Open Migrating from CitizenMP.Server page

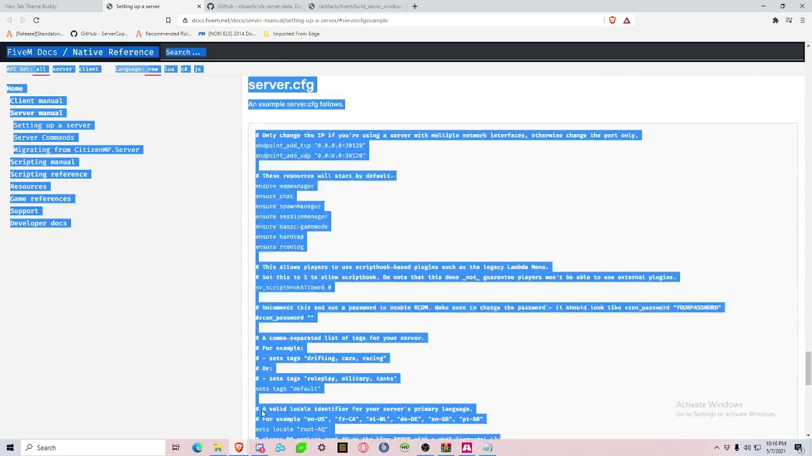coord(76,149)
